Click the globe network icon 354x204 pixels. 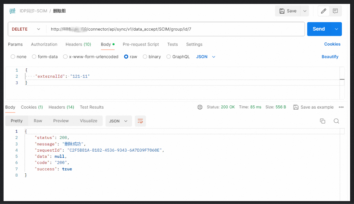(200, 107)
